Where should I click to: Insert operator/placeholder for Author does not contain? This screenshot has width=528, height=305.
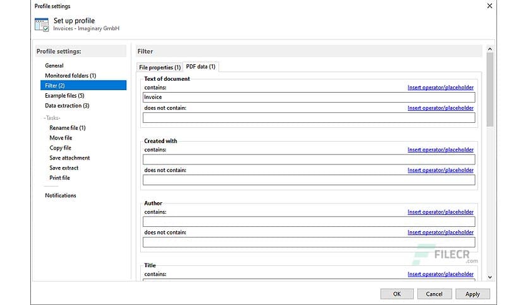(x=440, y=232)
